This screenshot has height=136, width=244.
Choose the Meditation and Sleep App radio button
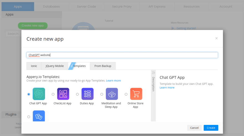(x=102, y=94)
